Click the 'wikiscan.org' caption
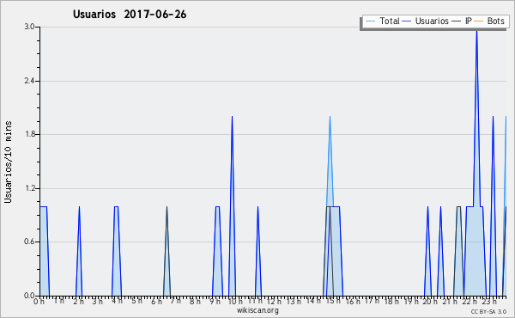515x318 pixels. (x=257, y=310)
